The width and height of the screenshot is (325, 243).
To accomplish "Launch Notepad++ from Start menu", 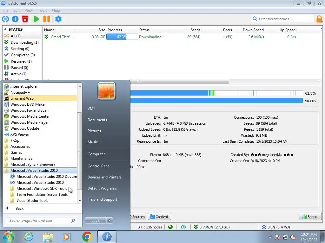I will pos(40,92).
